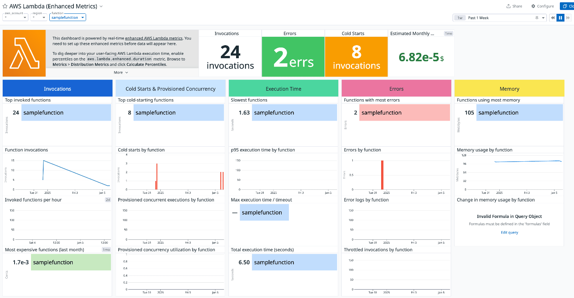Screen dimensions: 574x298
Task: Select the green Execution Time group header
Action: [284, 88]
